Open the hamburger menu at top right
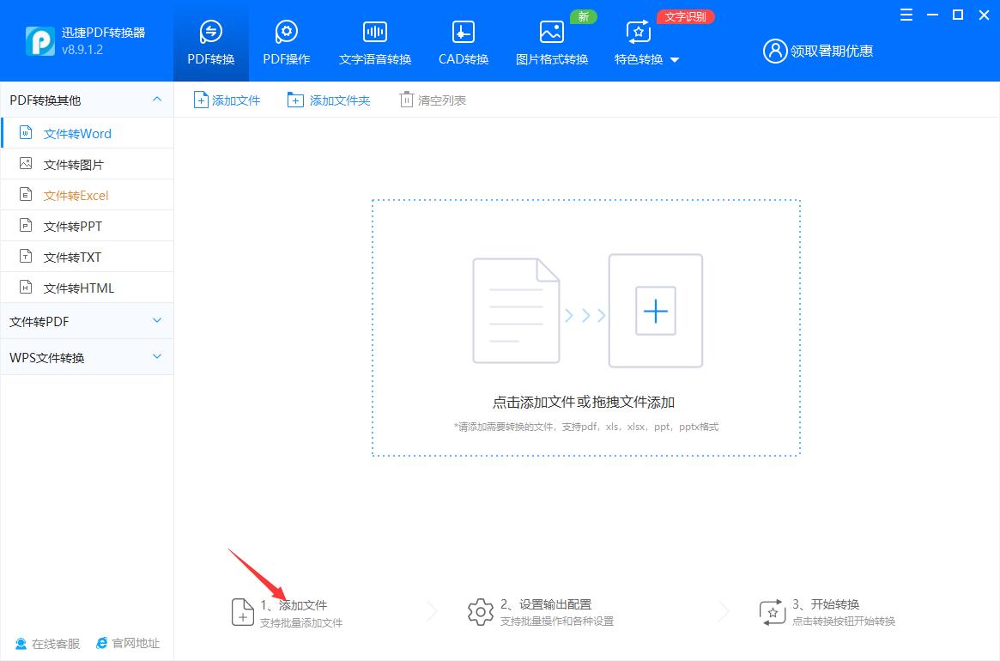Viewport: 1000px width, 661px height. click(906, 15)
